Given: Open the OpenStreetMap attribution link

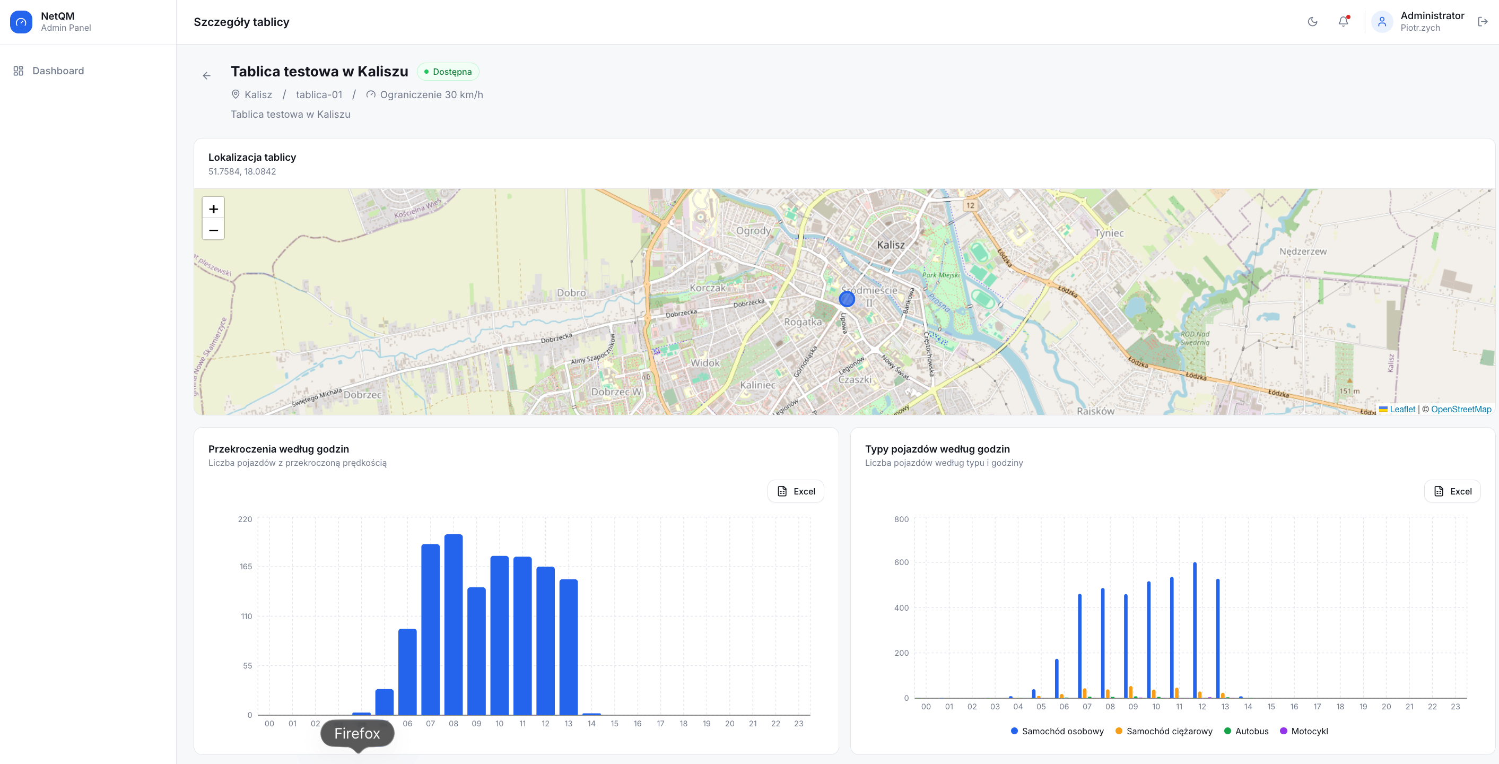Looking at the screenshot, I should (x=1461, y=409).
